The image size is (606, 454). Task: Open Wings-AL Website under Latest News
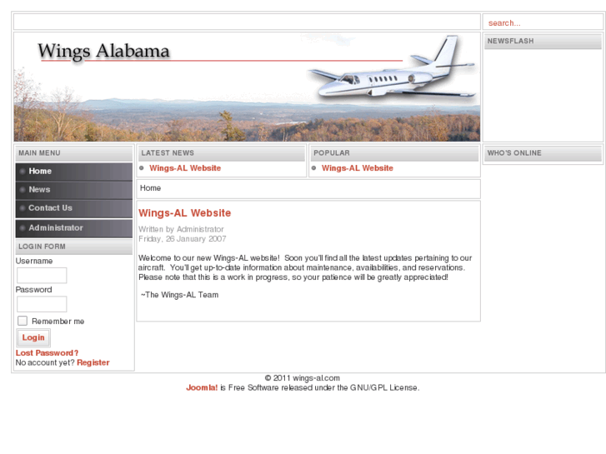(x=185, y=168)
